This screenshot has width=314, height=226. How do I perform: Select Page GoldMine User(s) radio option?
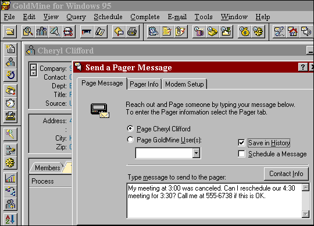130,139
